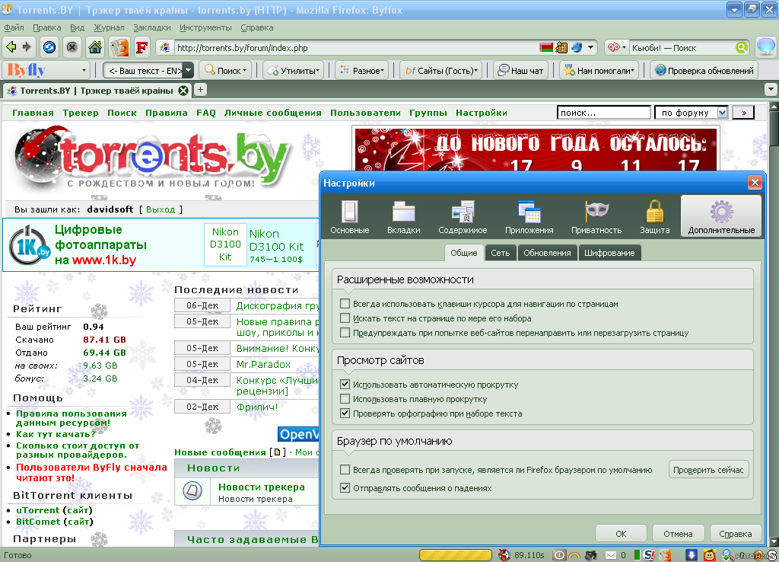Close the Torrents.BY tab
The width and height of the screenshot is (779, 562).
coord(183,91)
